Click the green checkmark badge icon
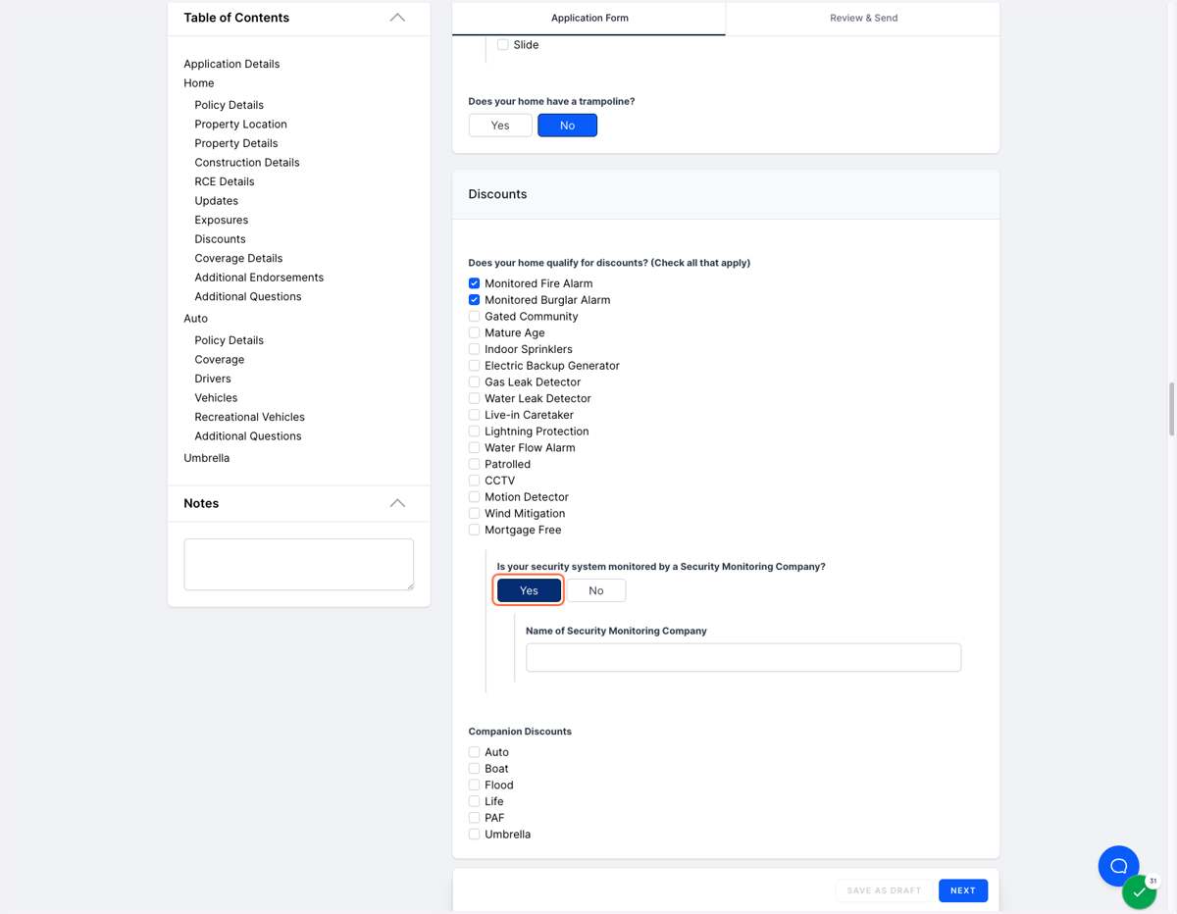Screen dimensions: 1177x914 (x=1139, y=892)
